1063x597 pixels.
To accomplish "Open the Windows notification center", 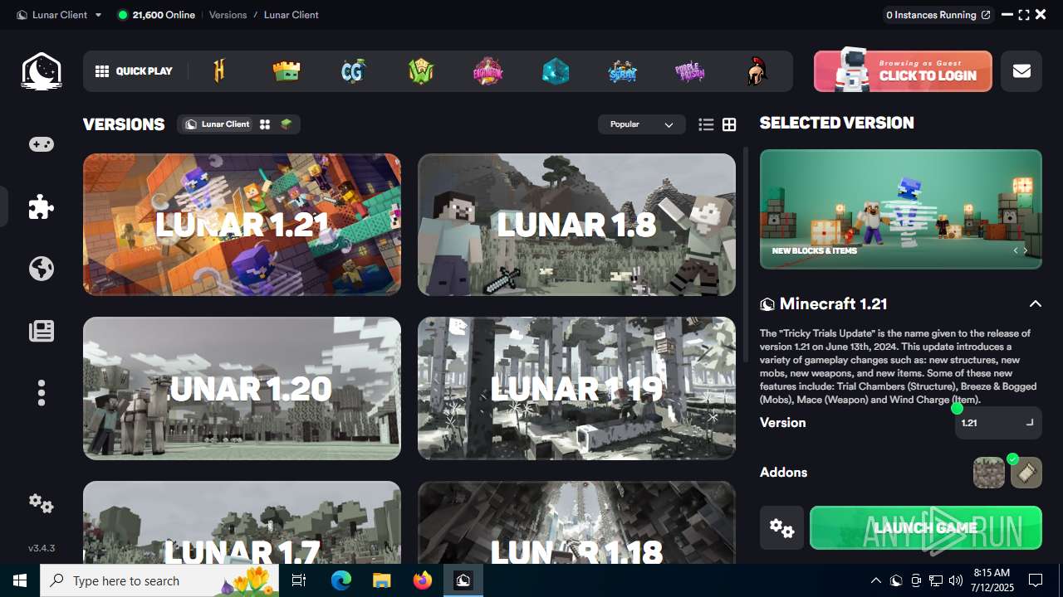I will pos(1036,580).
